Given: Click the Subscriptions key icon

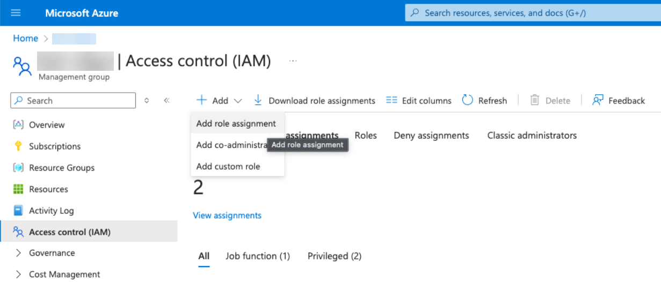Looking at the screenshot, I should [x=18, y=146].
